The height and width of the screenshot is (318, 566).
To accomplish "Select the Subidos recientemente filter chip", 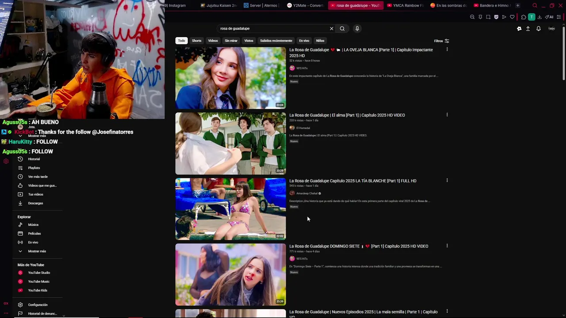I will (x=276, y=41).
